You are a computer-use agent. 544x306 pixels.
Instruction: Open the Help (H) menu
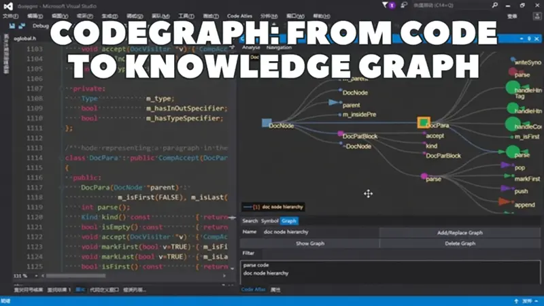click(322, 16)
